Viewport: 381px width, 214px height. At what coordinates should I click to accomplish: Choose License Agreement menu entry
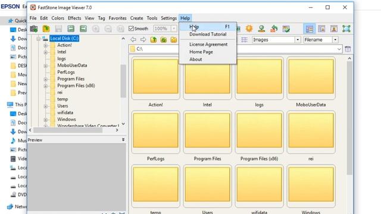click(x=208, y=45)
